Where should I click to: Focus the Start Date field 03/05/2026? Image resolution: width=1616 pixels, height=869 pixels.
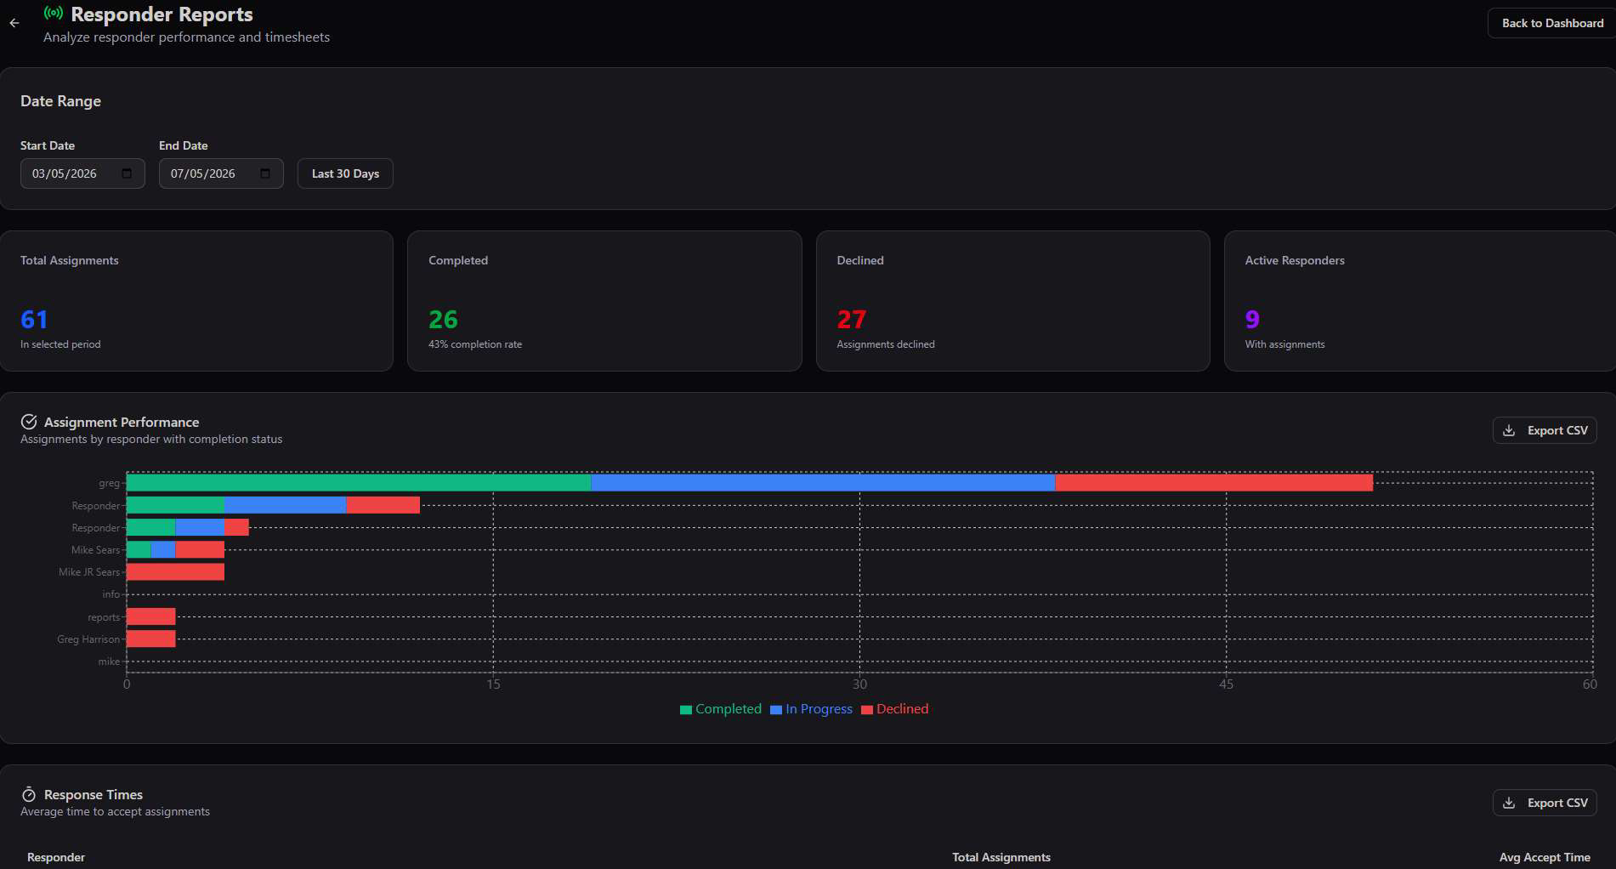coord(82,173)
